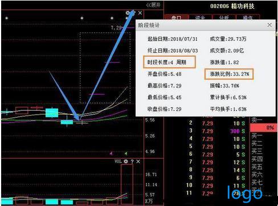Open help for the VOL indicator
278x206 pixels.
(132, 161)
